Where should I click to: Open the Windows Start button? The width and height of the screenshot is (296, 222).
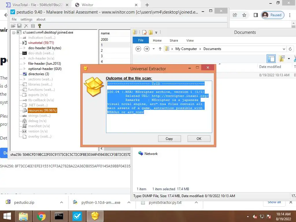[x=7, y=216]
